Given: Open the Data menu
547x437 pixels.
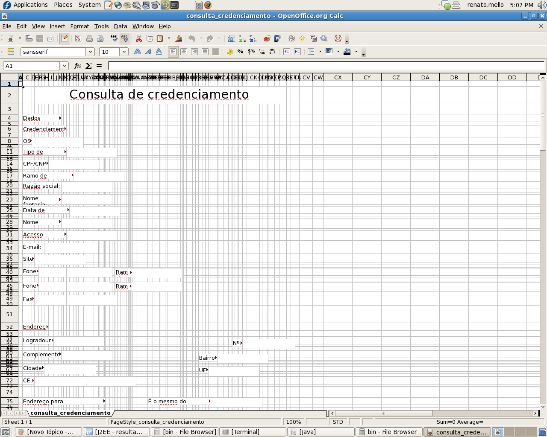Looking at the screenshot, I should [x=121, y=26].
